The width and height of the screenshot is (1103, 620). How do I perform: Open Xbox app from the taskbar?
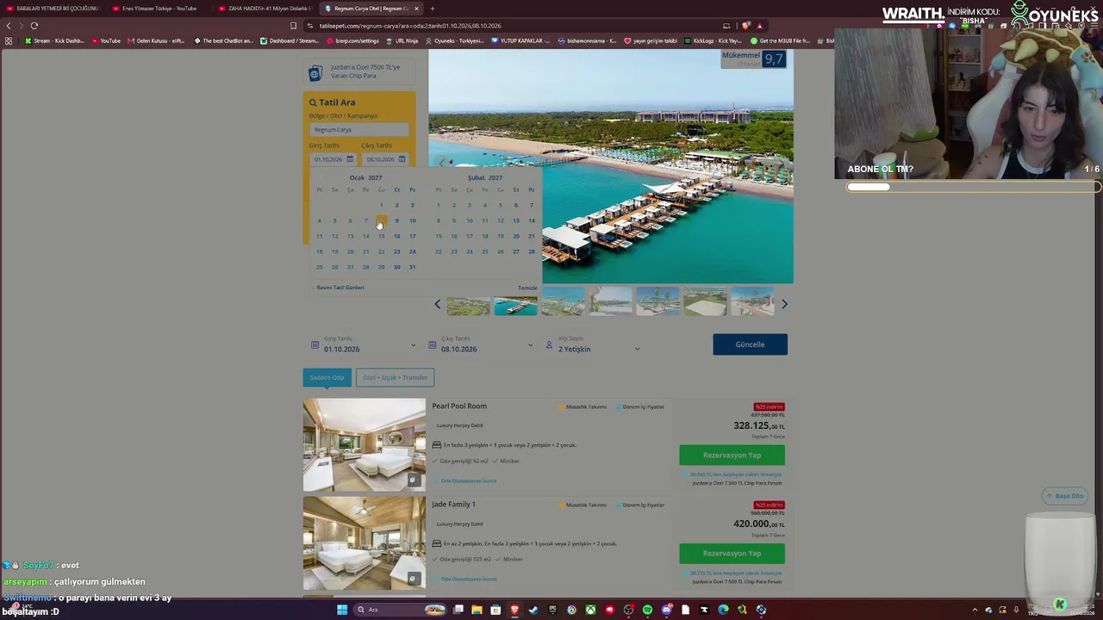coord(590,610)
